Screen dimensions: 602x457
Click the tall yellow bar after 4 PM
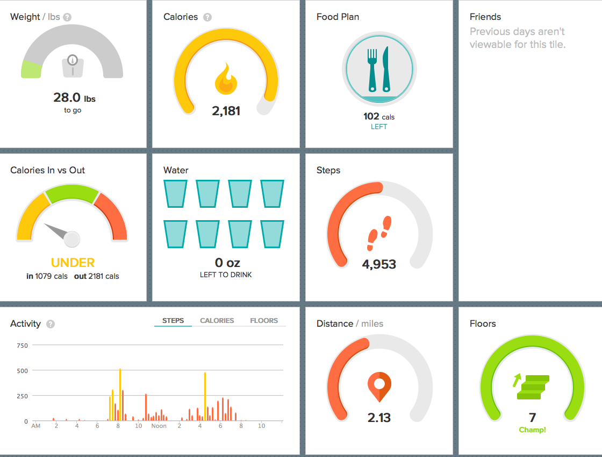pyautogui.click(x=205, y=396)
